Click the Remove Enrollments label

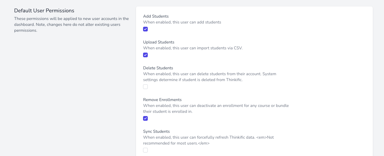(162, 100)
